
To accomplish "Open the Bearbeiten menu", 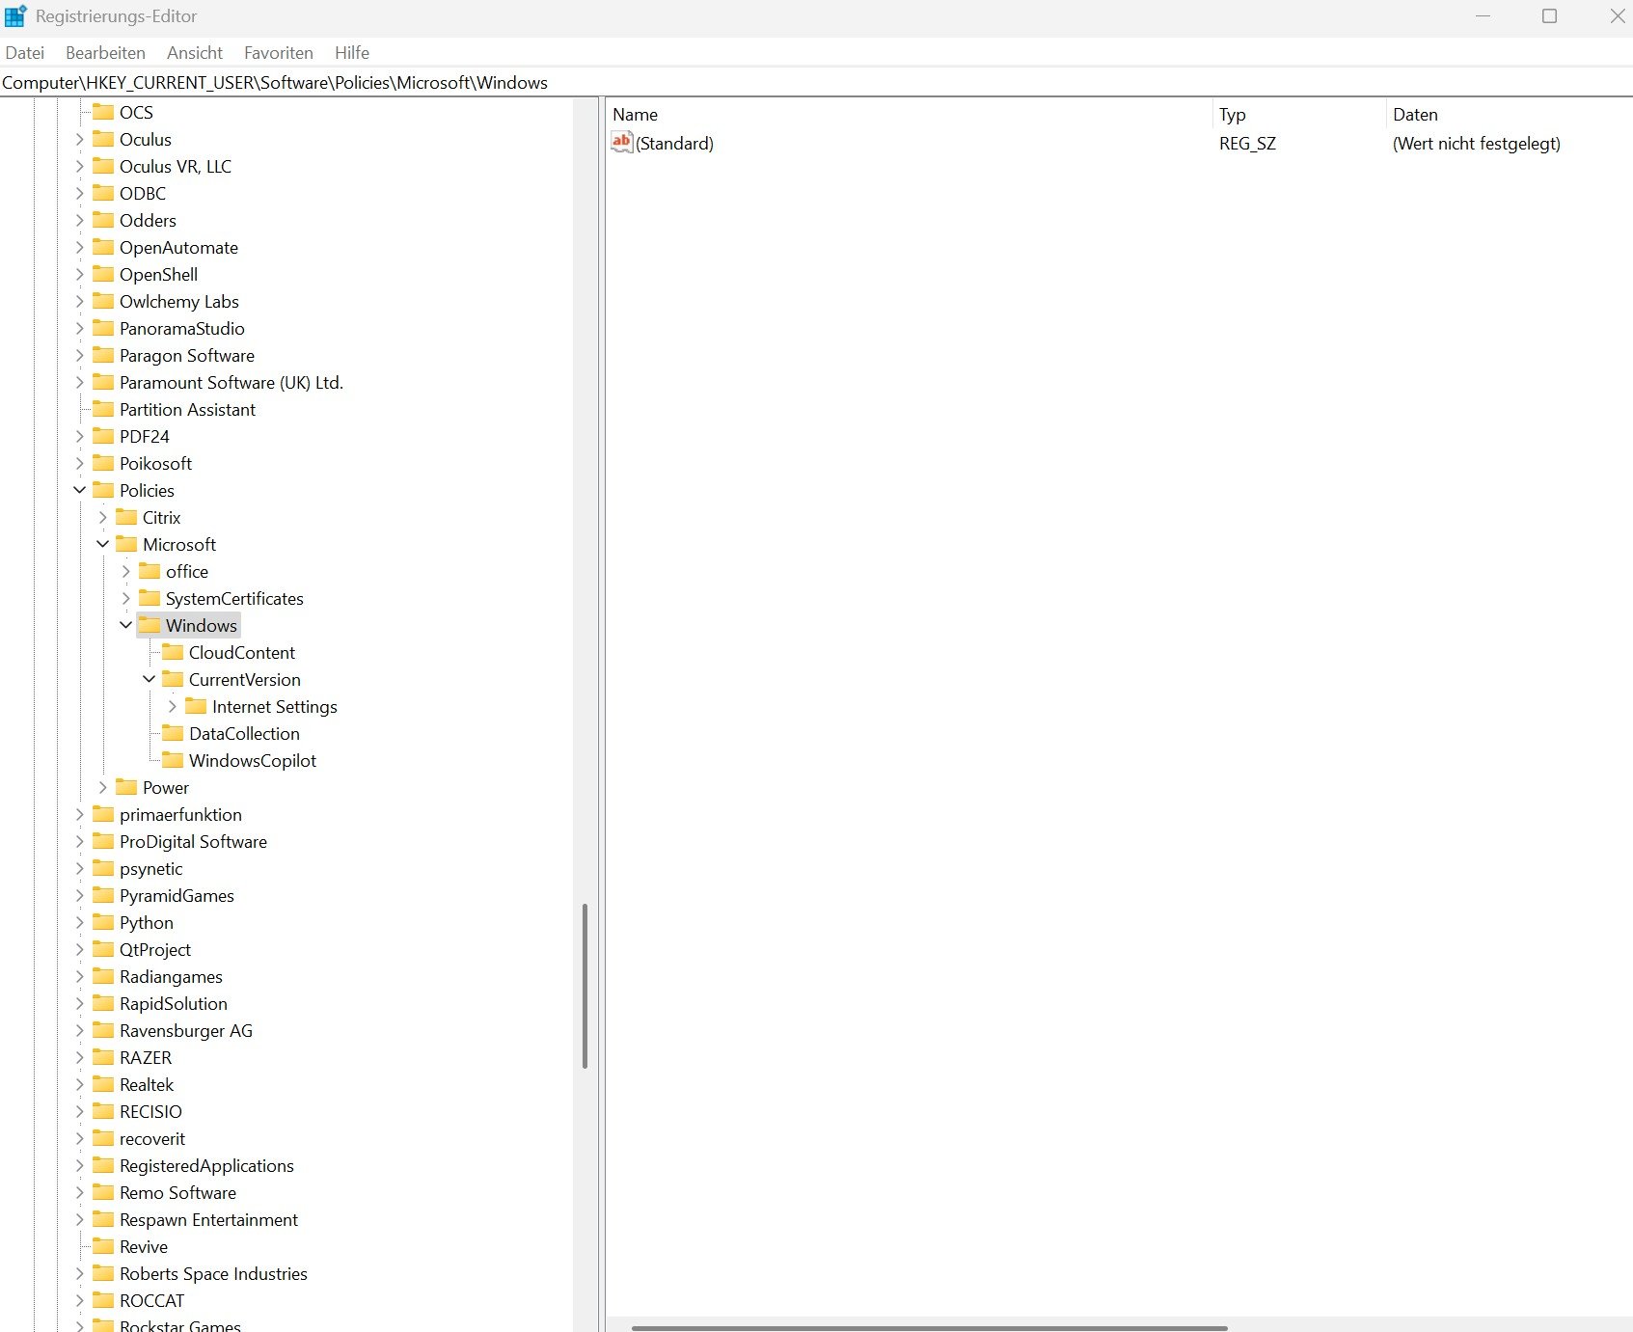I will point(105,53).
